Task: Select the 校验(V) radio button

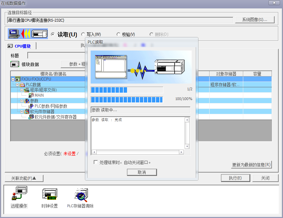Action: point(118,34)
